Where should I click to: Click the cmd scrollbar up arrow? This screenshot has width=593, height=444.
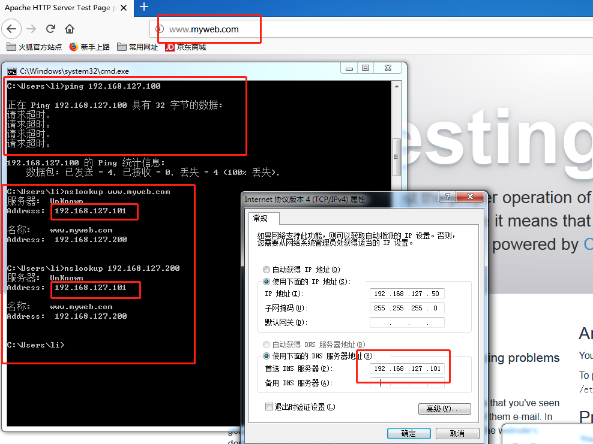pos(396,86)
